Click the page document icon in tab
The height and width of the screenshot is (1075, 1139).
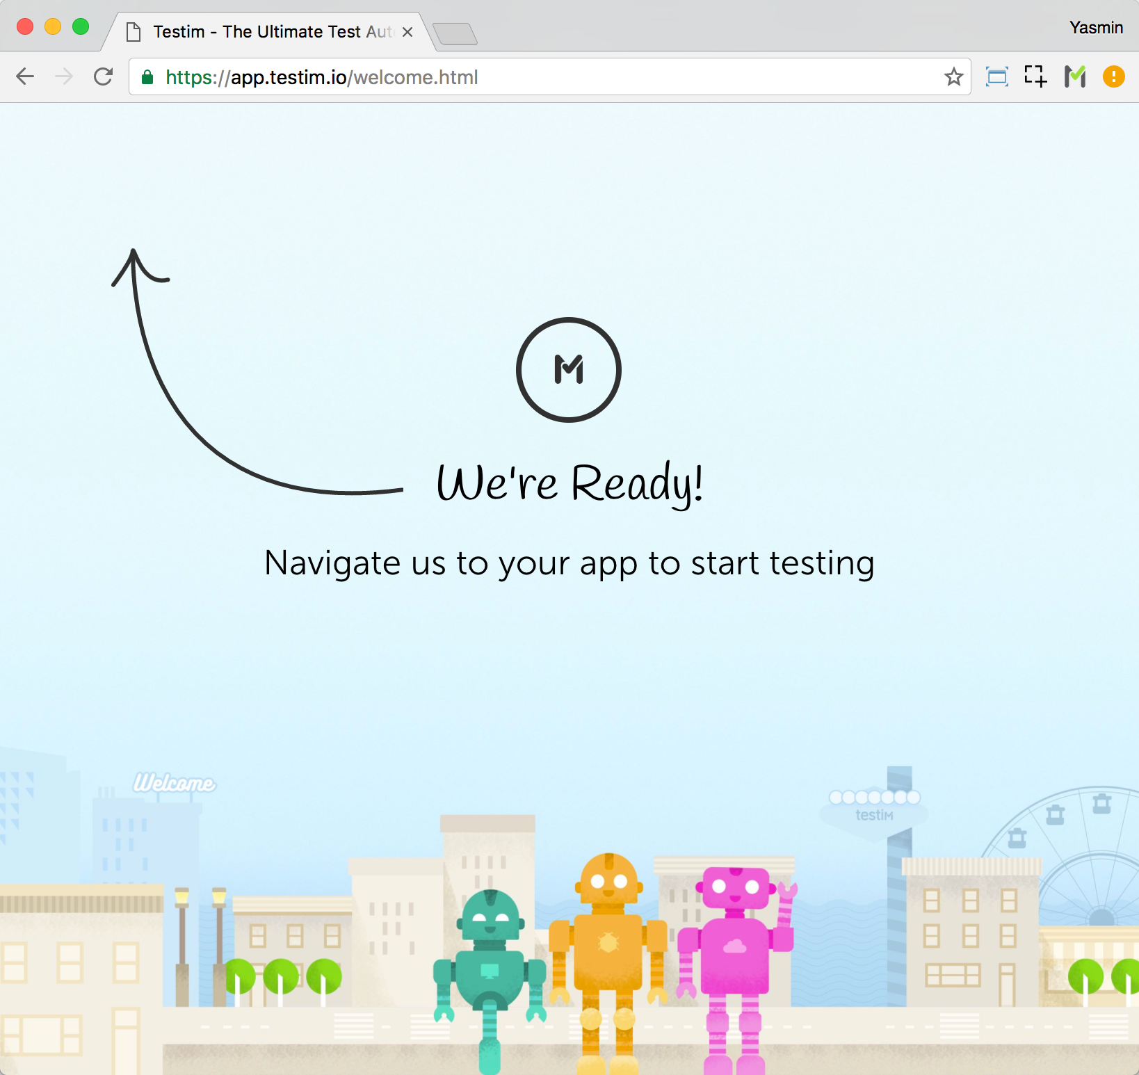coord(134,32)
